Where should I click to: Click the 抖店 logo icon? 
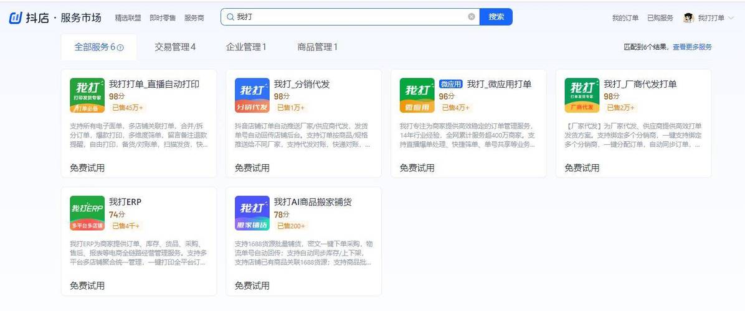point(16,18)
